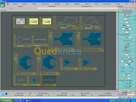136x102 pixels.
Task: Select the pointing hand selection tool
Action: [x=4, y=94]
